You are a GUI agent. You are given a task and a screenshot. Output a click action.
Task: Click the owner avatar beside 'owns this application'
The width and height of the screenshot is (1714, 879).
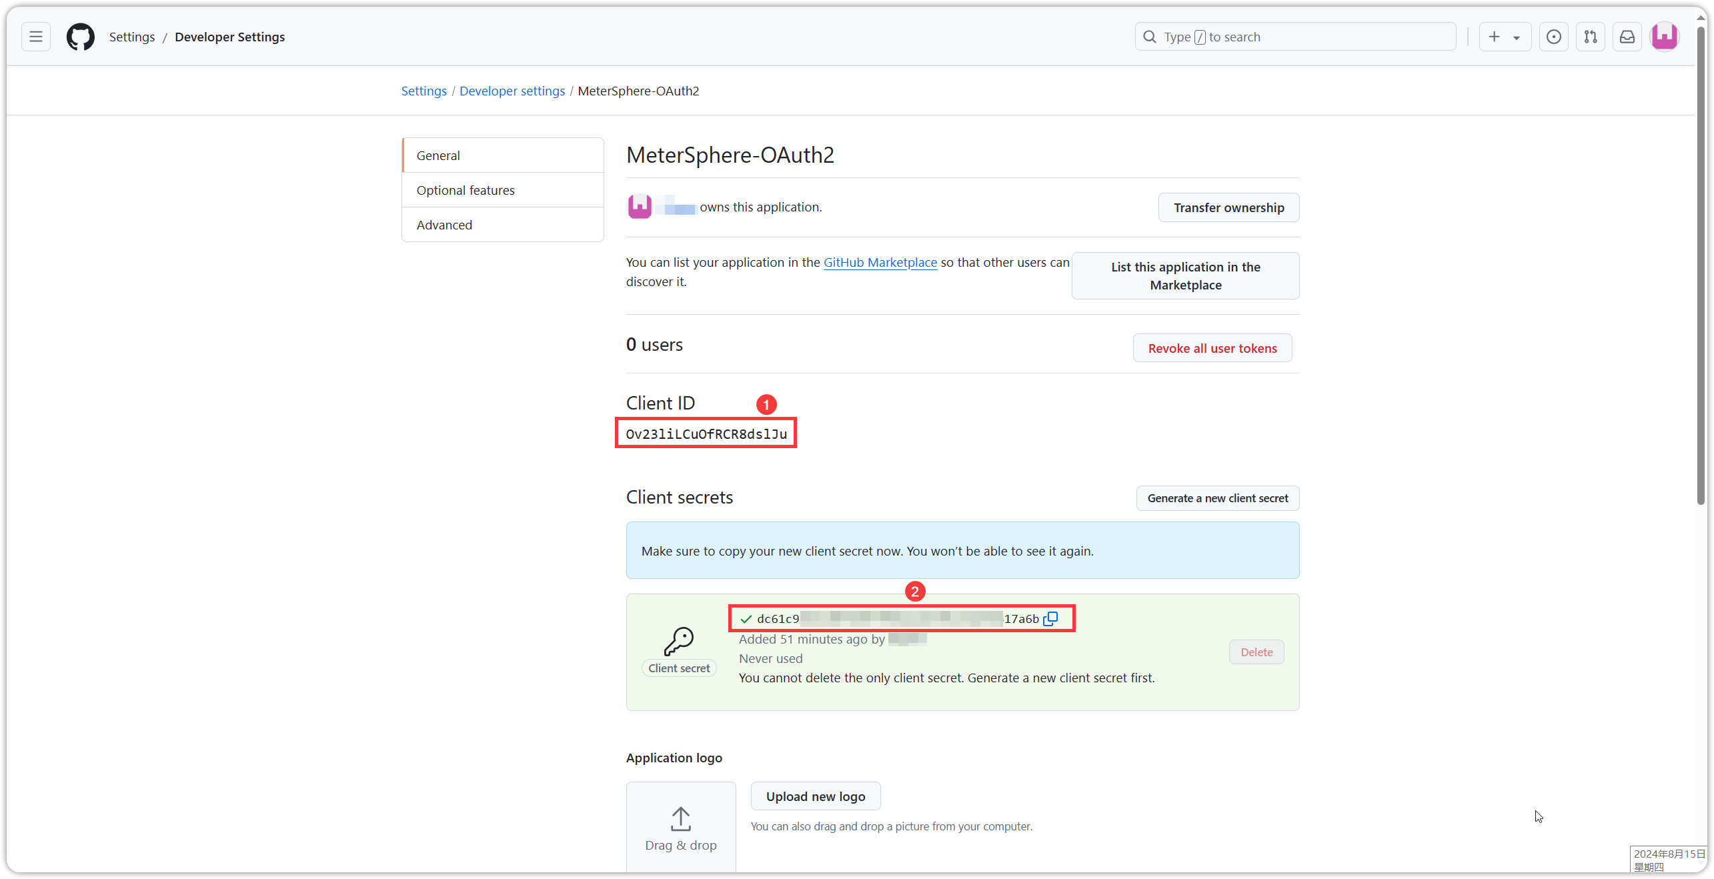(x=640, y=207)
